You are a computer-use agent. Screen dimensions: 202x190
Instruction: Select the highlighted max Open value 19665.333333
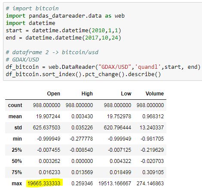44,183
